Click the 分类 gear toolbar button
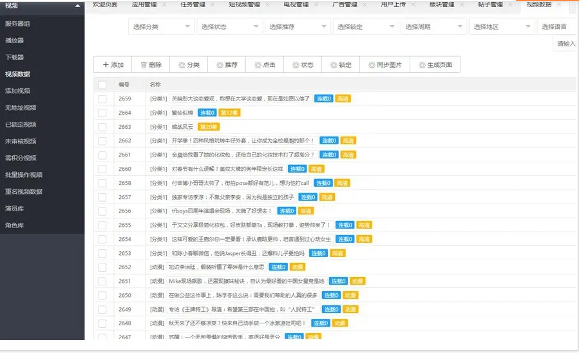The width and height of the screenshot is (579, 353). tap(189, 64)
